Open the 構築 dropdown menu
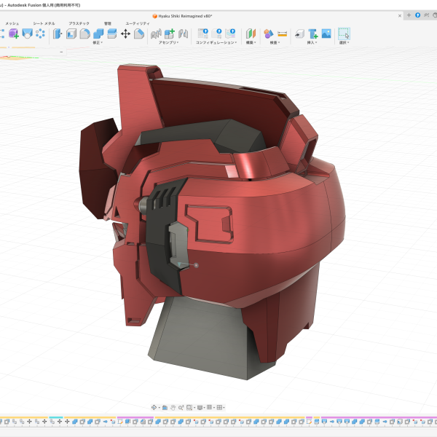This screenshot has width=437, height=437. (x=251, y=43)
